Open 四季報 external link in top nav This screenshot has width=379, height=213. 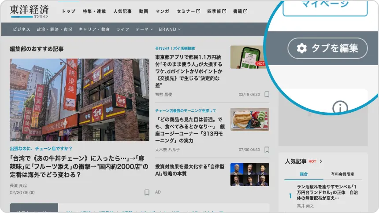pyautogui.click(x=217, y=11)
